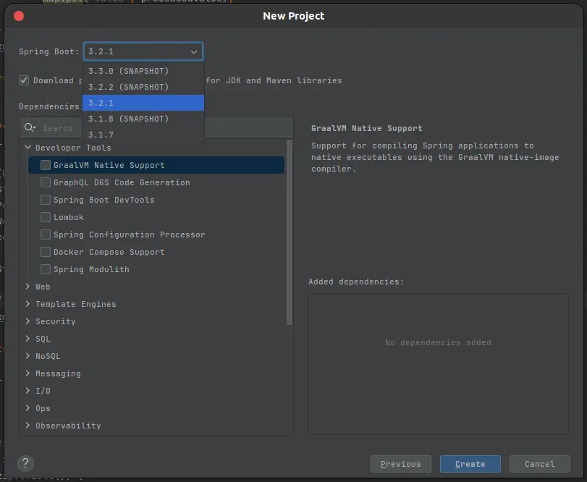Select the Developer Tools tree label
587x482 pixels.
73,148
